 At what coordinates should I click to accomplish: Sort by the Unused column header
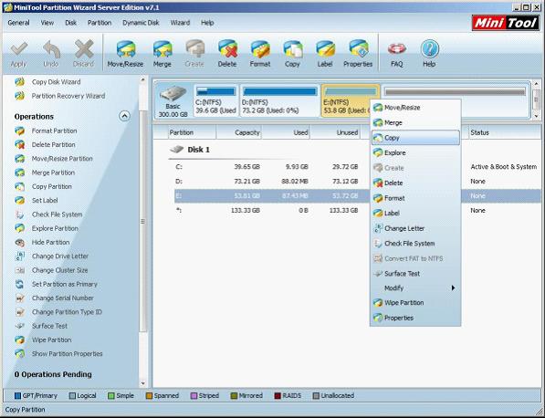click(x=335, y=132)
